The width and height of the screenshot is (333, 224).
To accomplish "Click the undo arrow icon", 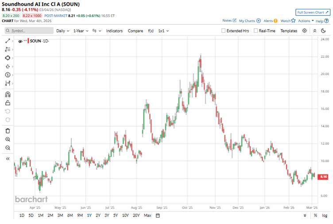I will click(x=8, y=111).
